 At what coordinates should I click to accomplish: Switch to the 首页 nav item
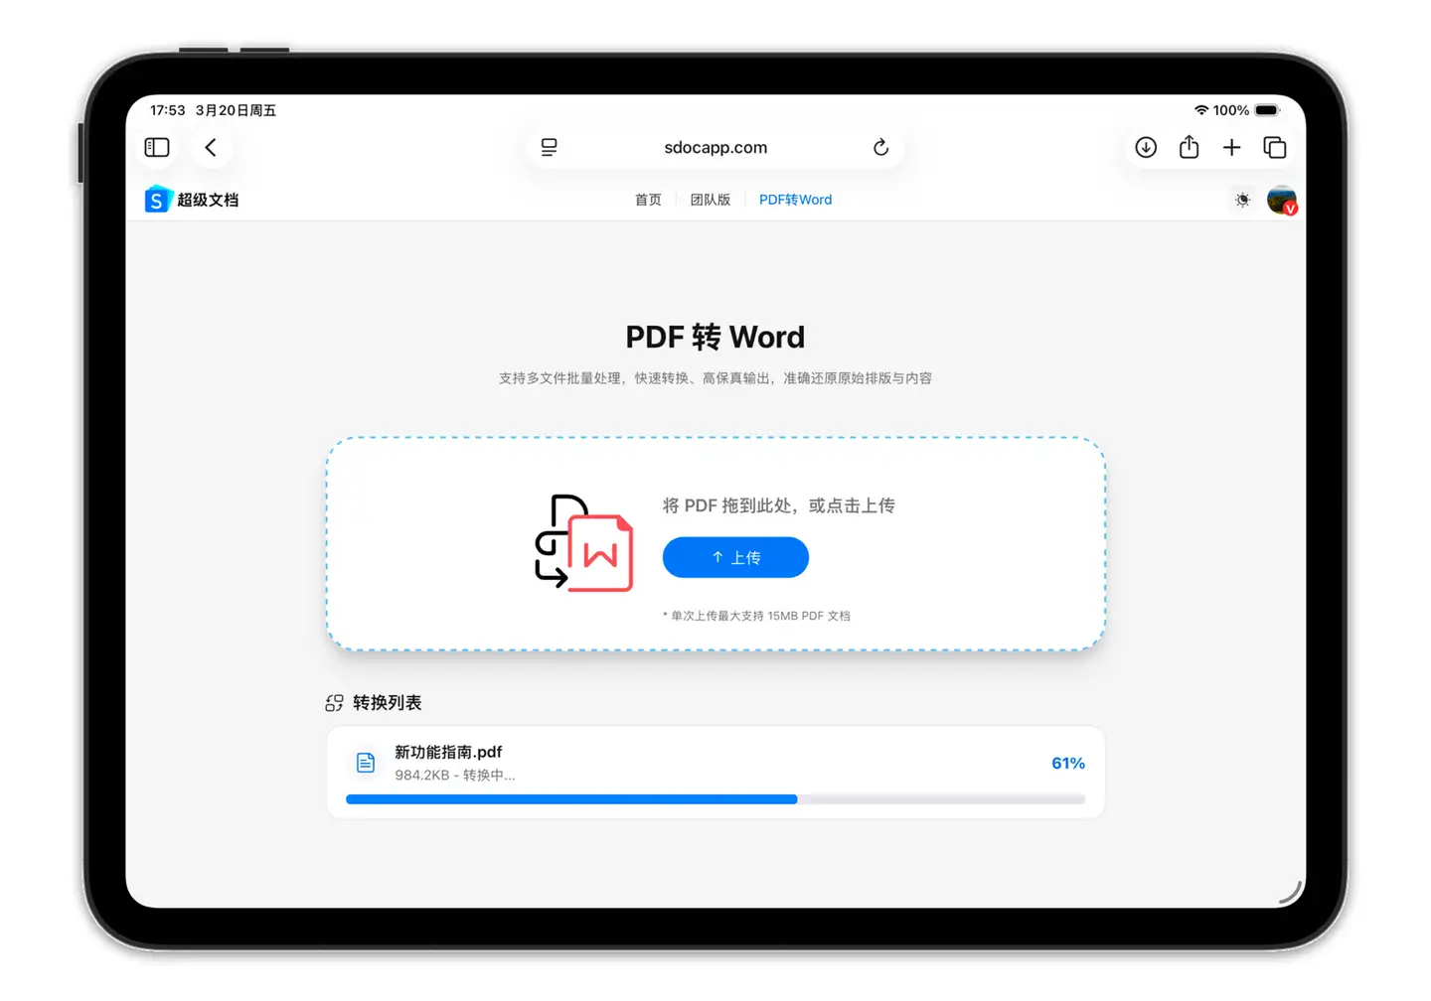click(647, 199)
